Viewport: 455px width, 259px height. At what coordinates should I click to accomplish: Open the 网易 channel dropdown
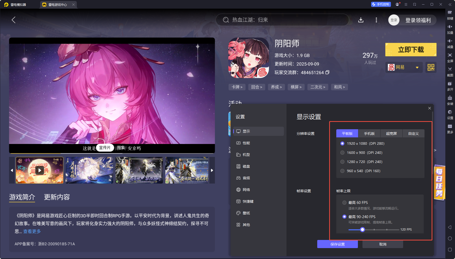[404, 67]
